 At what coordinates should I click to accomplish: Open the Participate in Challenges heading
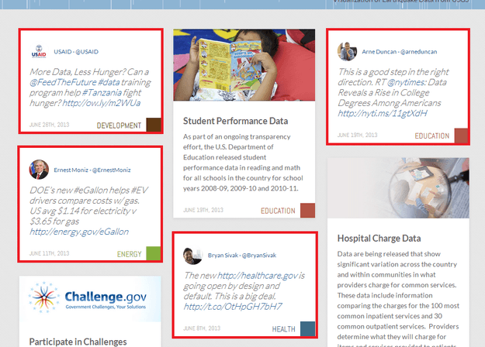(78, 342)
